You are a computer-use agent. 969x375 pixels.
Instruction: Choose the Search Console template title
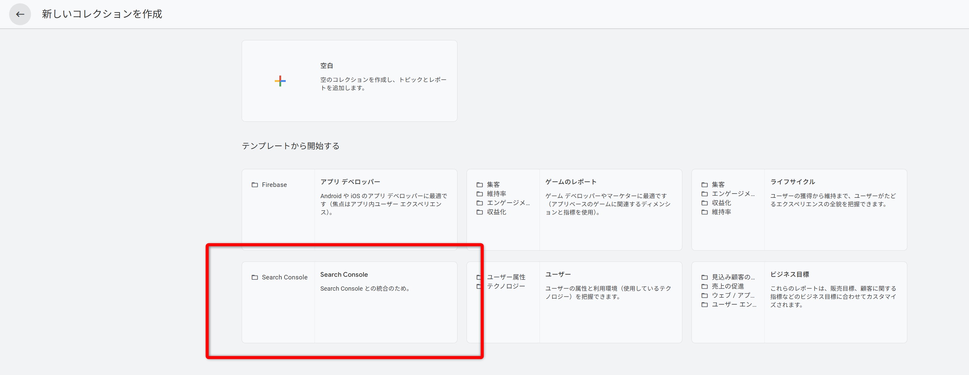pyautogui.click(x=344, y=274)
